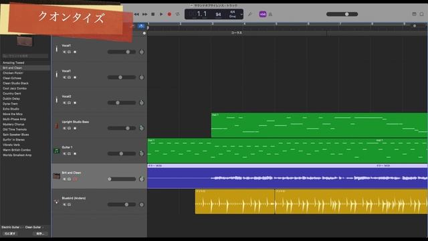Adjust the master volume slider in the control bar
The width and height of the screenshot is (428, 241).
click(x=342, y=14)
